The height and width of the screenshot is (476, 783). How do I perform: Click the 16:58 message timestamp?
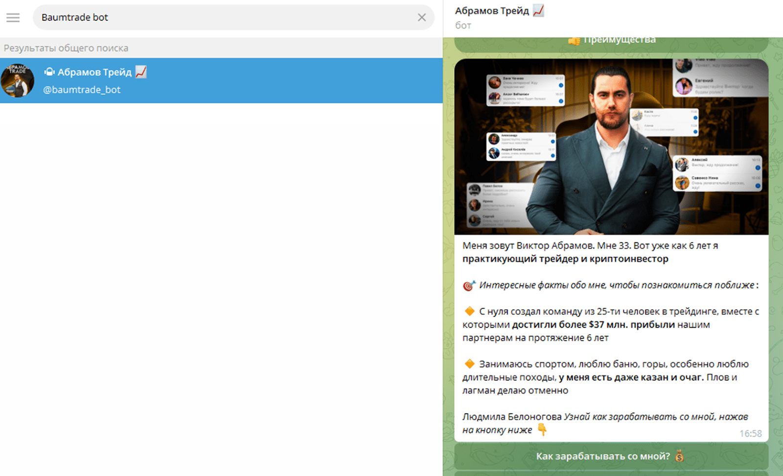pyautogui.click(x=750, y=433)
